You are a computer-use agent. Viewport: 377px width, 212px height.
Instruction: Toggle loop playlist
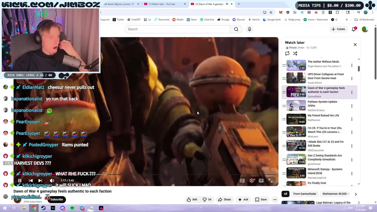pos(287,53)
